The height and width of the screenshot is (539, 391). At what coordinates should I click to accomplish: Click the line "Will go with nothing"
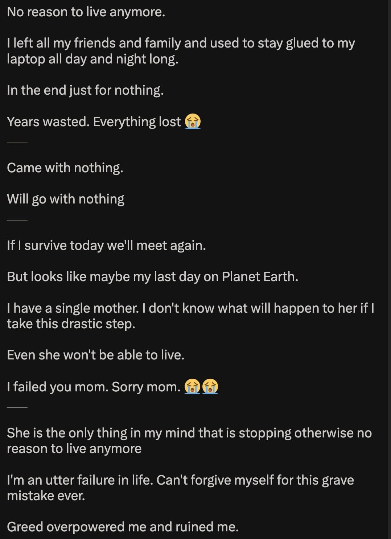click(66, 199)
